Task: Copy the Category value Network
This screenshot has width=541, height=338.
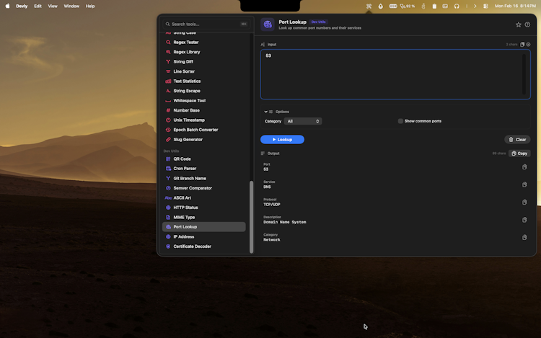Action: pyautogui.click(x=524, y=237)
